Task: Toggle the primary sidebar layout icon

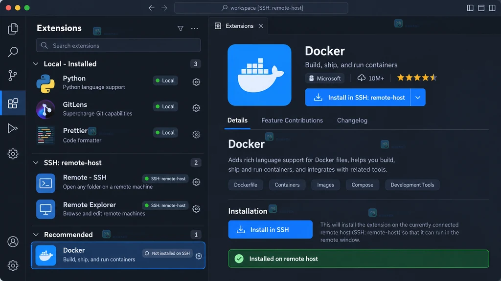Action: pyautogui.click(x=470, y=8)
